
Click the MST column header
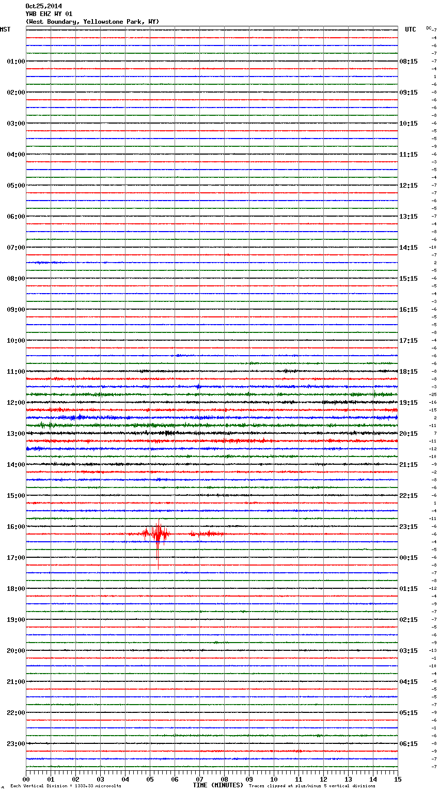[x=5, y=29]
